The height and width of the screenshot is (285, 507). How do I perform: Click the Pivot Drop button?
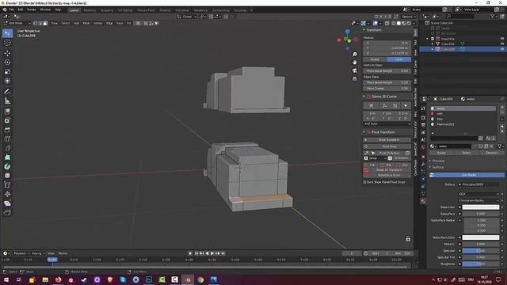(x=387, y=146)
